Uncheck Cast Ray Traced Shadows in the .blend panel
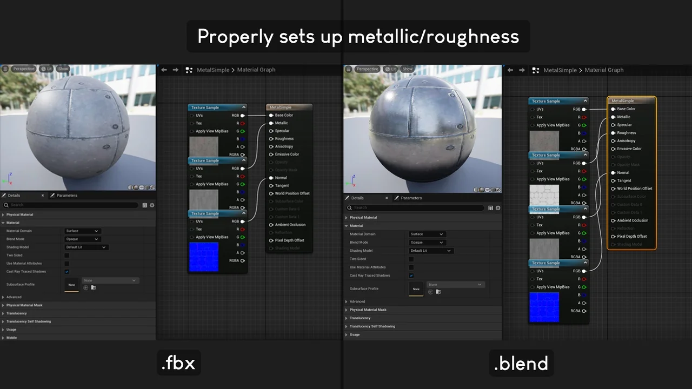692x389 pixels. (411, 276)
